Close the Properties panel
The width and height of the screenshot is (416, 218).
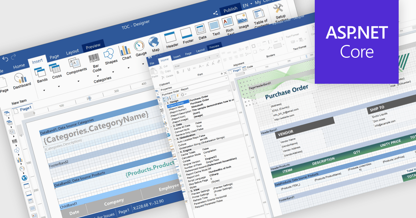pos(225,73)
